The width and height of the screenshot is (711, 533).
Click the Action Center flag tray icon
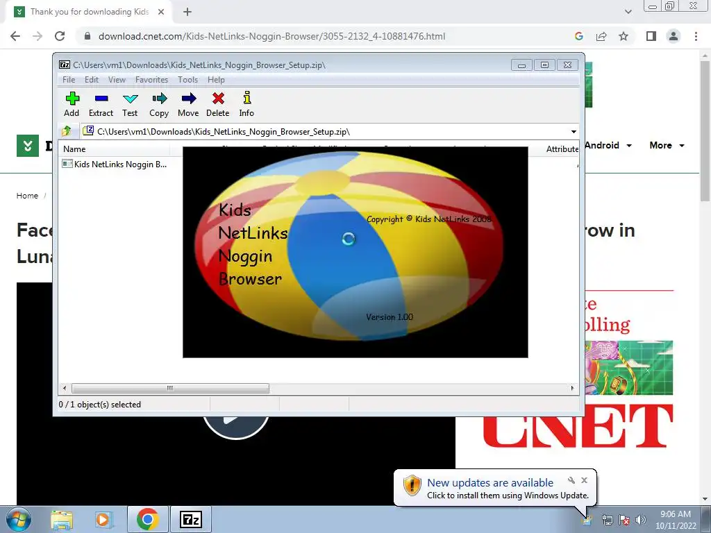tap(624, 520)
